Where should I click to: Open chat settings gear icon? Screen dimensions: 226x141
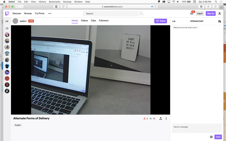pyautogui.click(x=211, y=137)
